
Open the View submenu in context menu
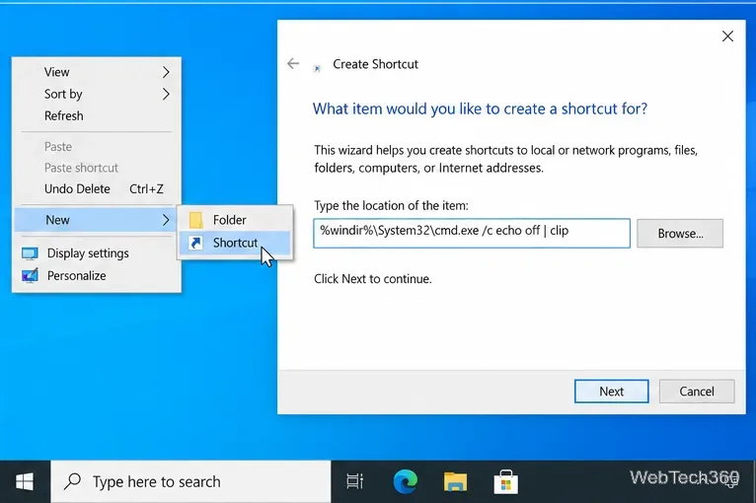[97, 72]
